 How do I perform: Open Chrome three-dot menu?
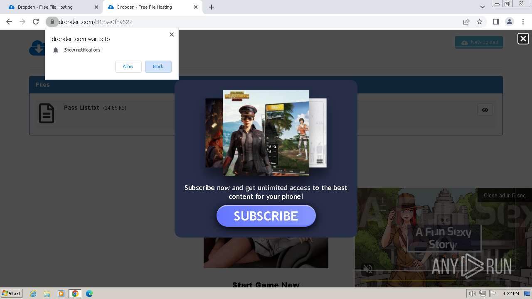click(523, 22)
